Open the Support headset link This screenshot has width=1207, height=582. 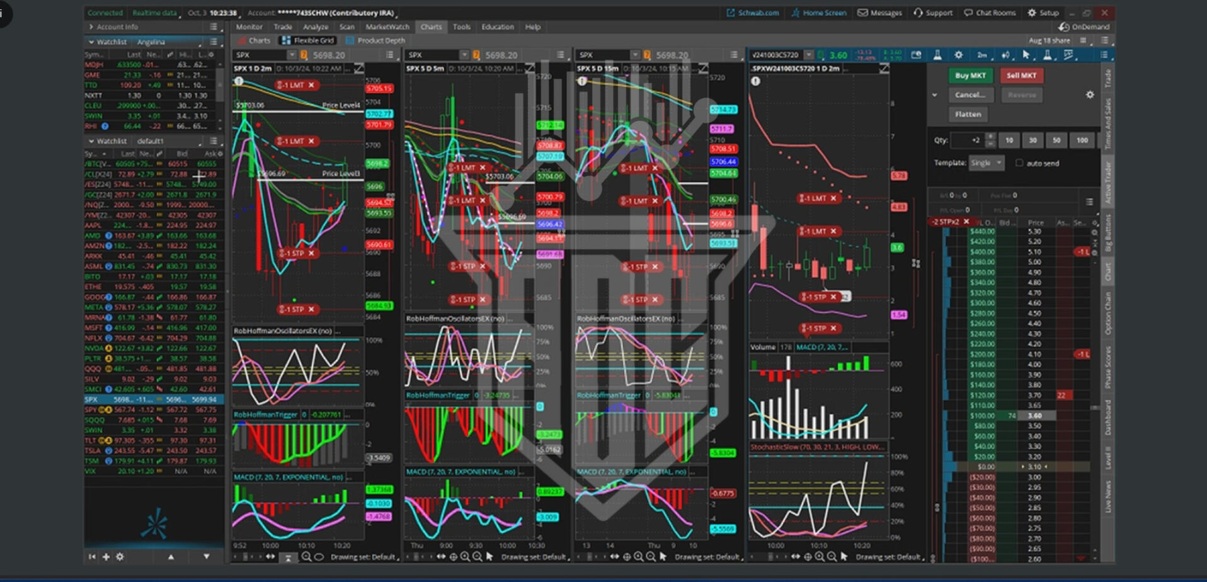(933, 13)
